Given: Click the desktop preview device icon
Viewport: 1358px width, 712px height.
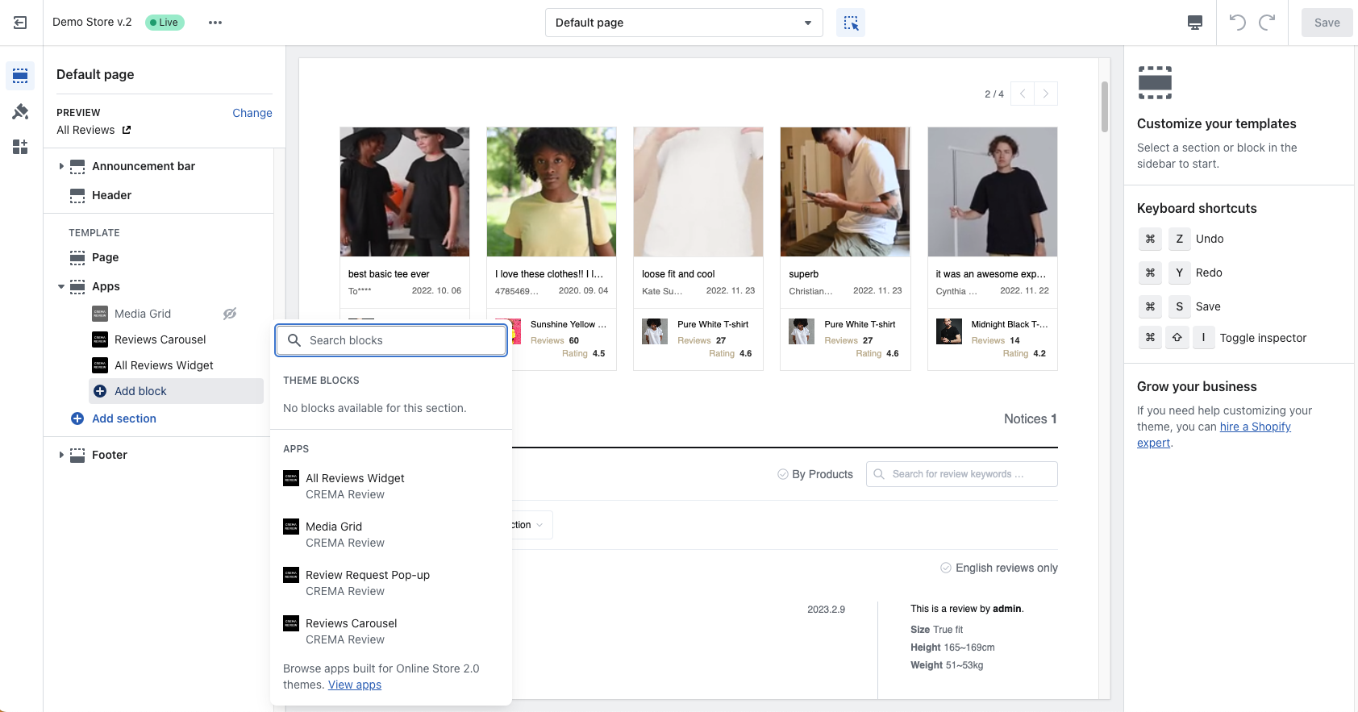Looking at the screenshot, I should coord(1194,23).
